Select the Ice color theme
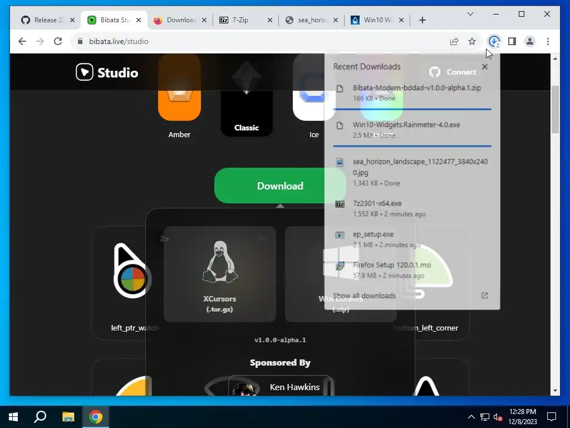Viewport: 570px width, 428px height. (x=314, y=96)
